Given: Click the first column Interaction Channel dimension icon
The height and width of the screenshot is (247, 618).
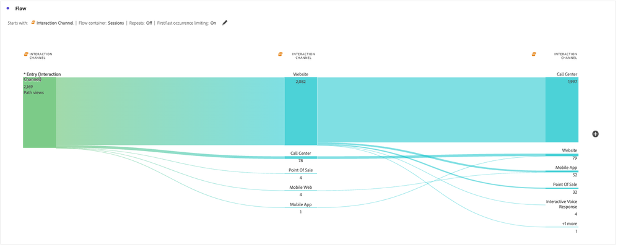Looking at the screenshot, I should click(x=26, y=54).
